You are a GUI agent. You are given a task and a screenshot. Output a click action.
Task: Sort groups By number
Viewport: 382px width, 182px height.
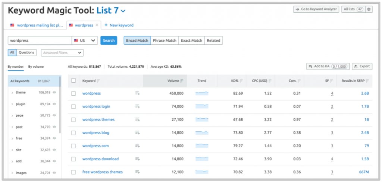click(16, 67)
